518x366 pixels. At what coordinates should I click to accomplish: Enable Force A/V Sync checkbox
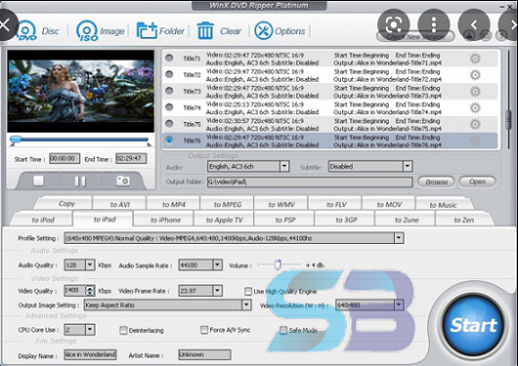click(204, 330)
